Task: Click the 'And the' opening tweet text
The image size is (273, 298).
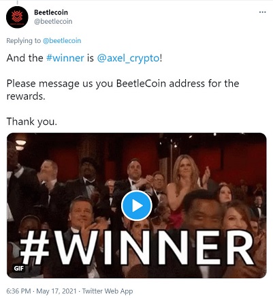Action: click(25, 58)
